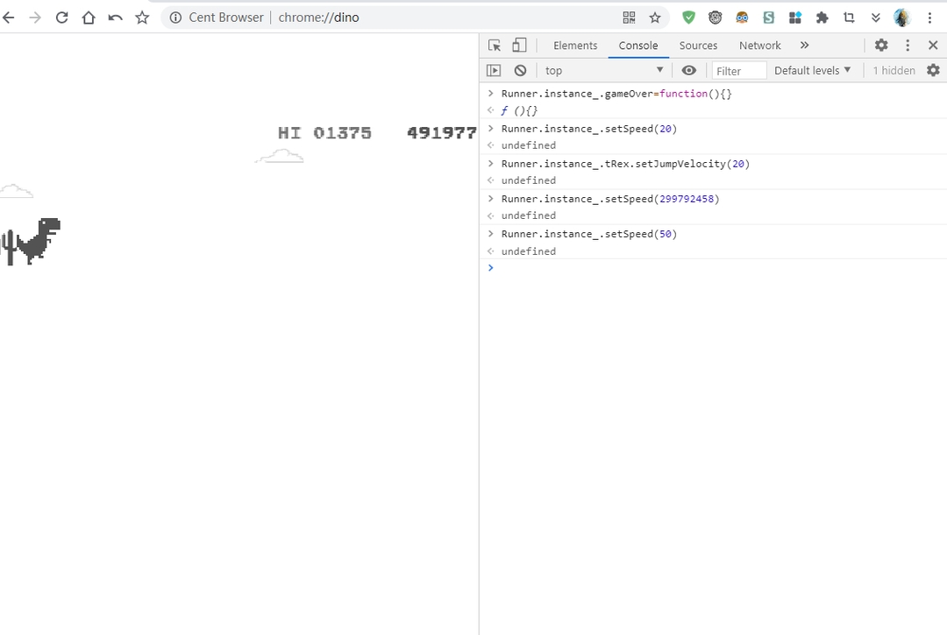Expand more DevTools tabs chevron

pyautogui.click(x=804, y=46)
